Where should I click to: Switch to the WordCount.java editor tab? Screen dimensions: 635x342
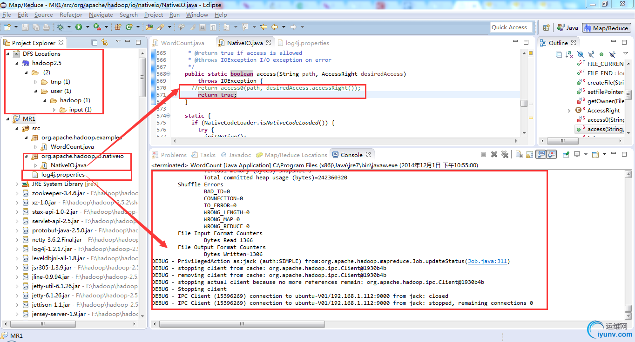click(x=178, y=43)
